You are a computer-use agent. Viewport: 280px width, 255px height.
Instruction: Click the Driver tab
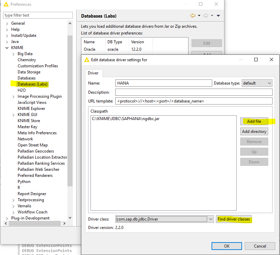point(93,73)
